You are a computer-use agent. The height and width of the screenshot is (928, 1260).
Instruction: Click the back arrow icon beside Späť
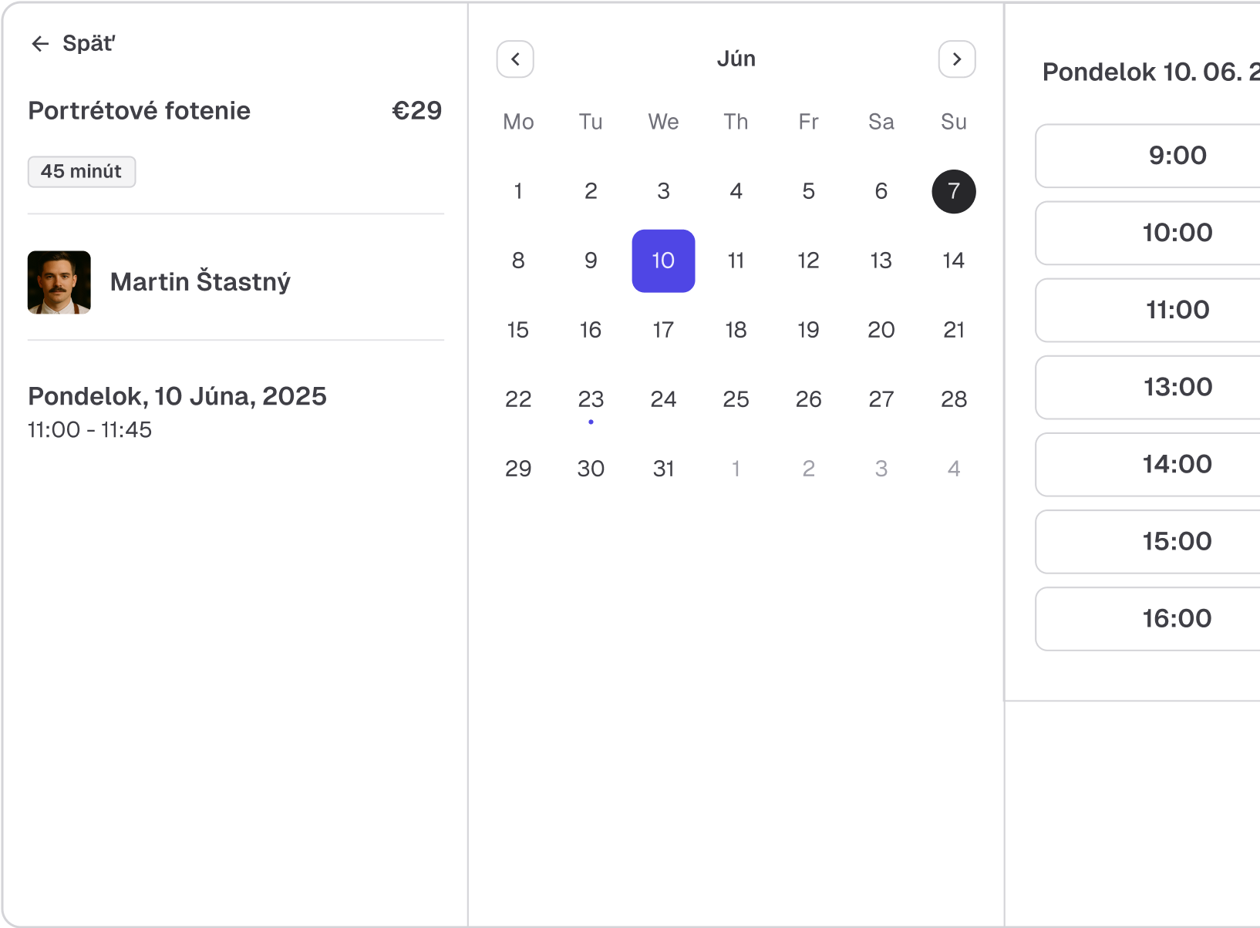(40, 44)
